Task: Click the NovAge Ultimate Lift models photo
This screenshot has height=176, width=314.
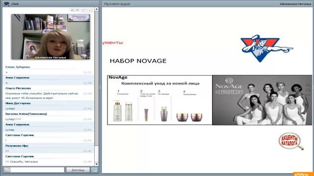Action: pos(262,100)
